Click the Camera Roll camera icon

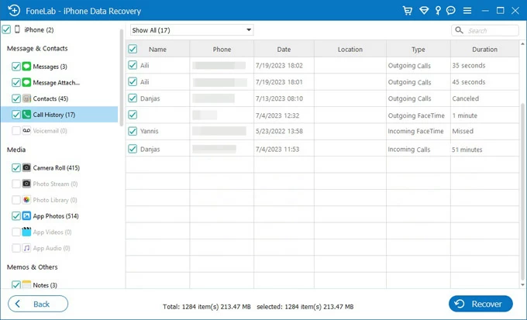point(27,167)
